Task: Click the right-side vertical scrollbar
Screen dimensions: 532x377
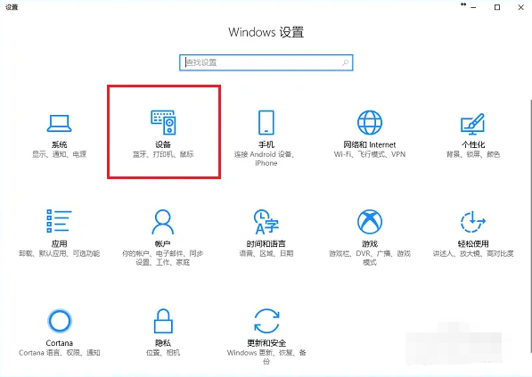Action: [x=530, y=227]
